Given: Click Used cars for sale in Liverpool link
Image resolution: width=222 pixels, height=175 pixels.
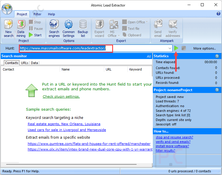Looking at the screenshot, I should click(67, 130).
